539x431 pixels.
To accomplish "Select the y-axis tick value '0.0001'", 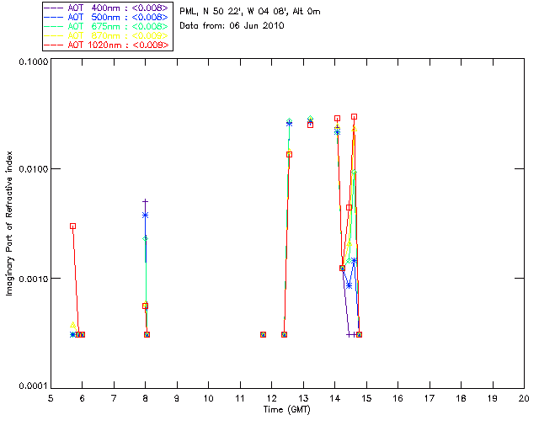I will (34, 386).
